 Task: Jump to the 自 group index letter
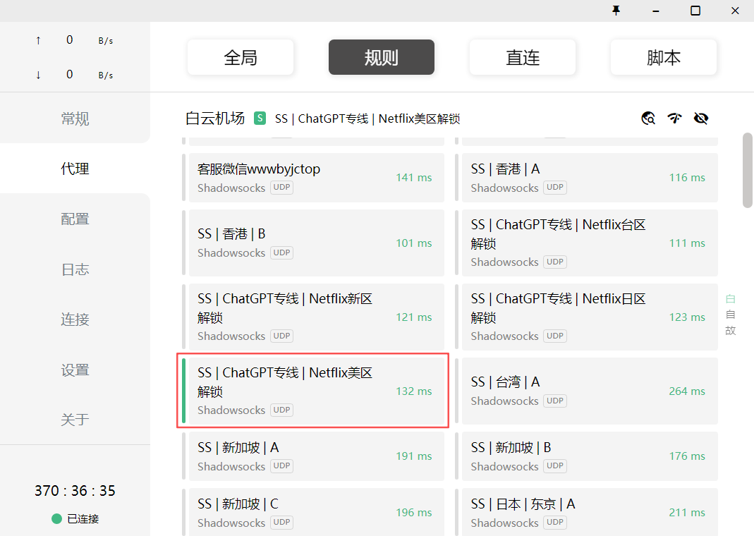tap(731, 315)
